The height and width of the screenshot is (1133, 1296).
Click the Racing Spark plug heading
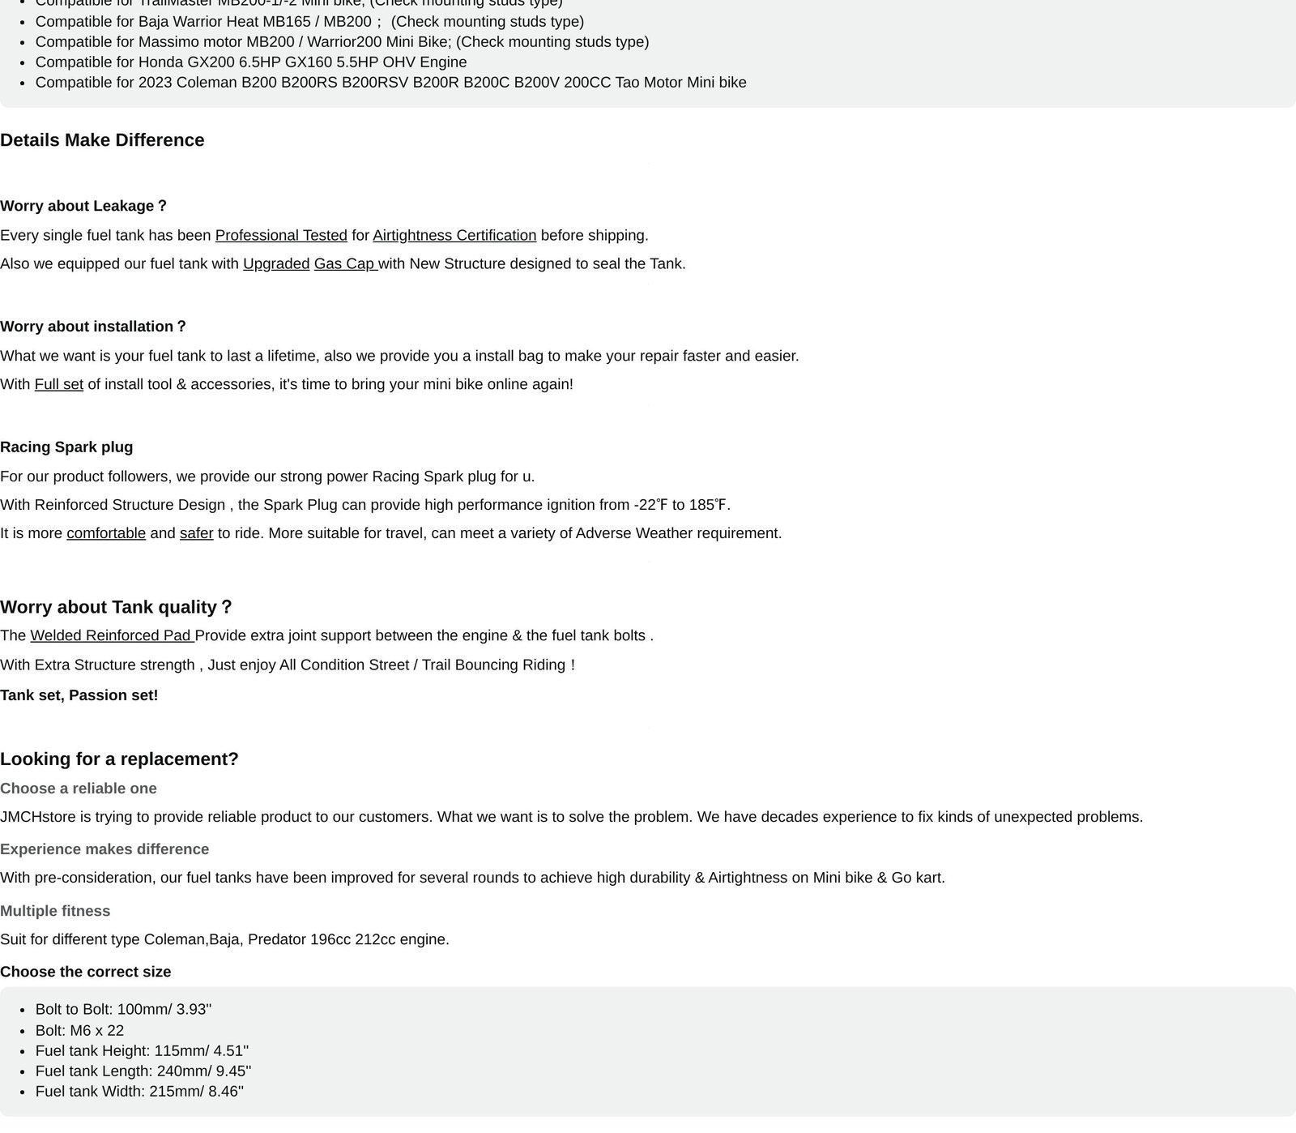tap(66, 447)
